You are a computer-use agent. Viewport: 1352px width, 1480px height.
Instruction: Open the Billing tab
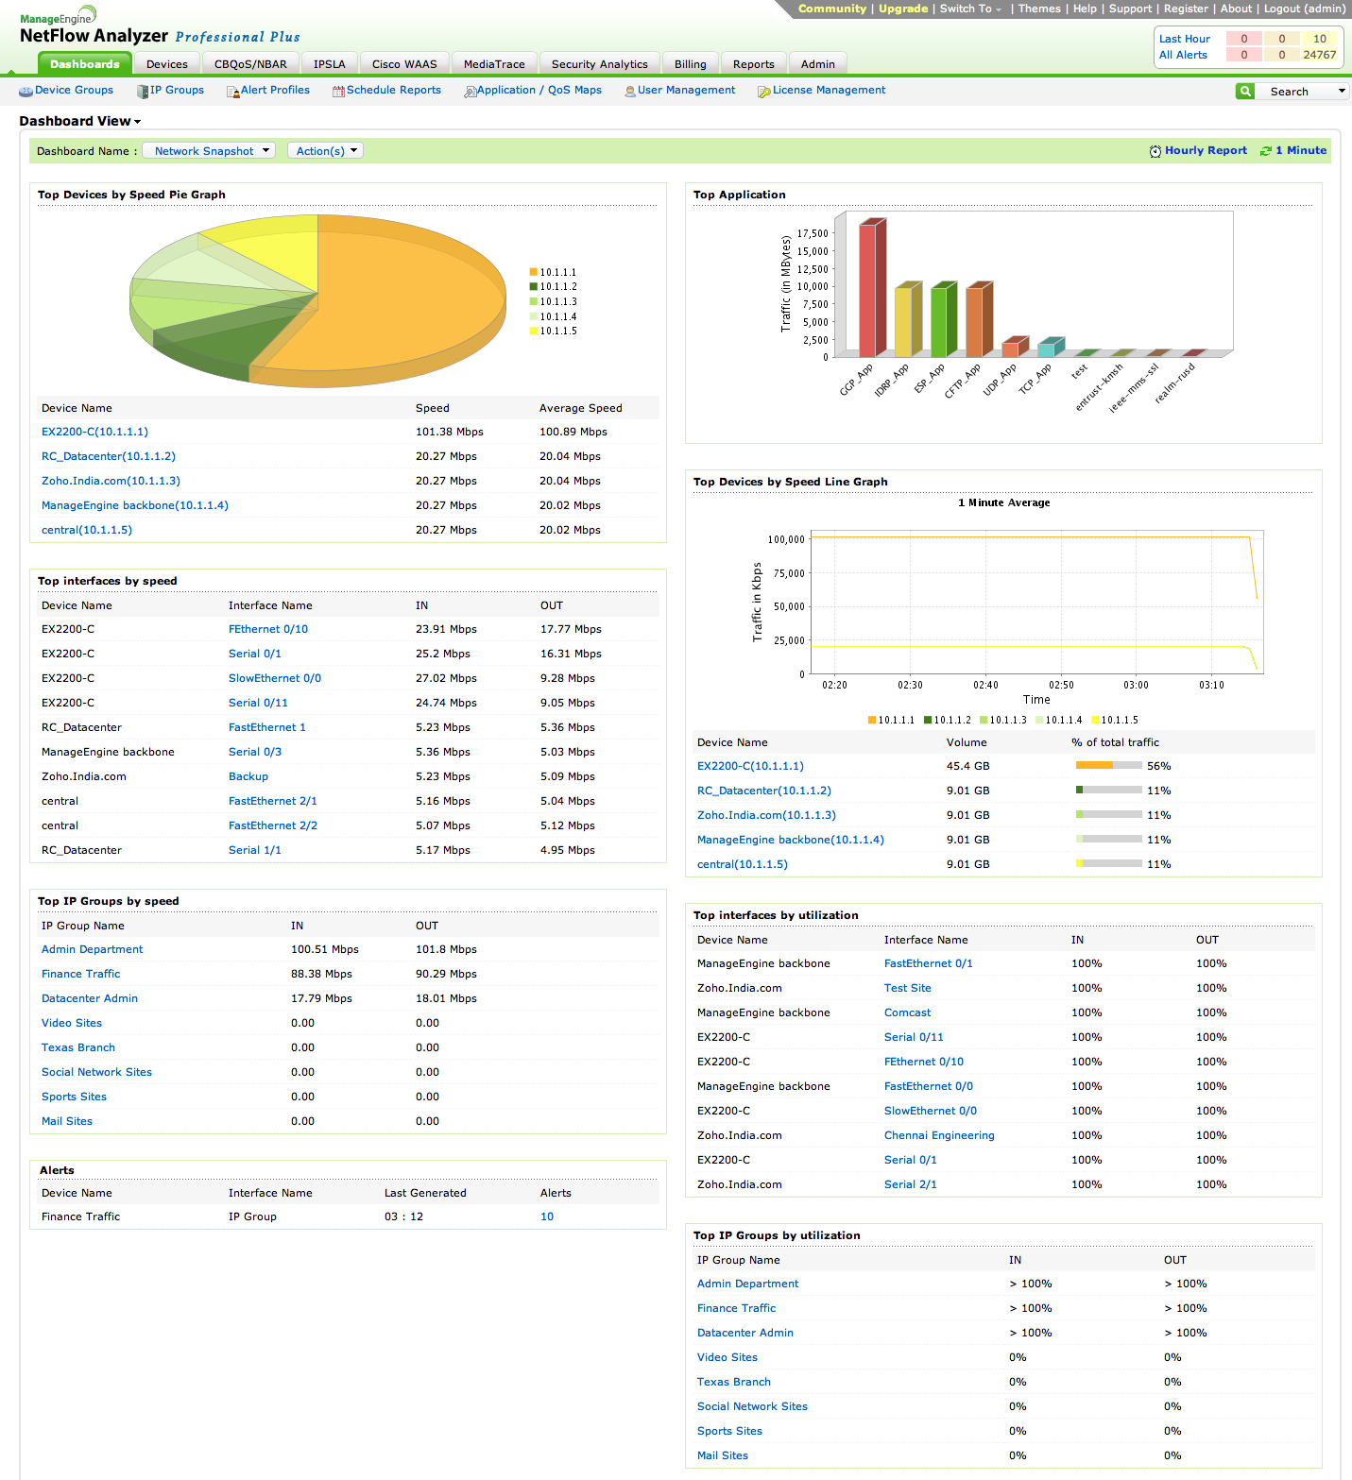pos(691,64)
